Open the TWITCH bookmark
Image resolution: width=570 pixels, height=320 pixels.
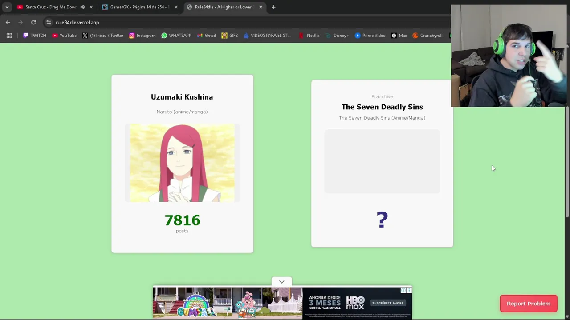coord(35,36)
